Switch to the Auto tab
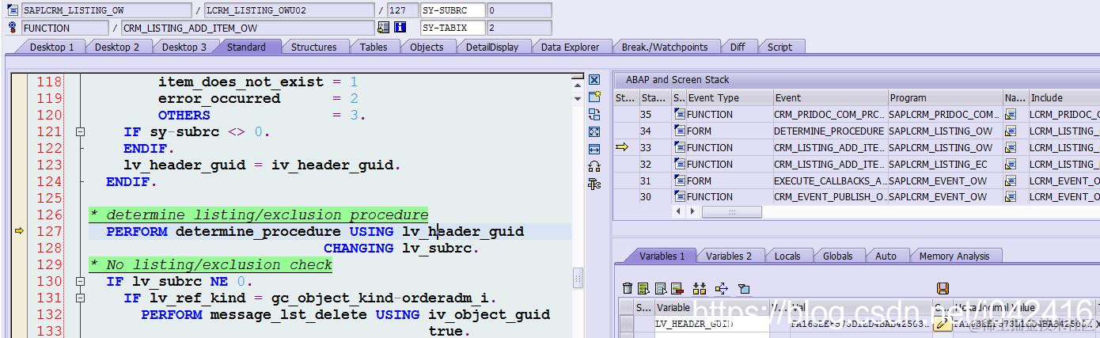The width and height of the screenshot is (1100, 338). click(886, 256)
